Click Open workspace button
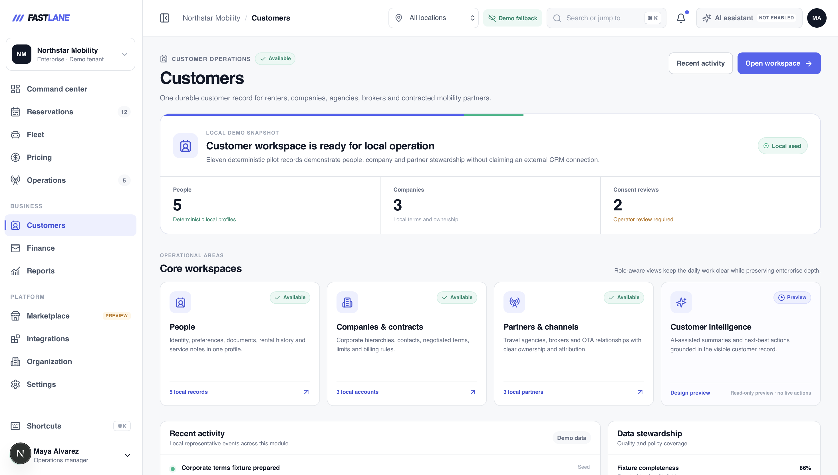The image size is (838, 475). click(779, 63)
